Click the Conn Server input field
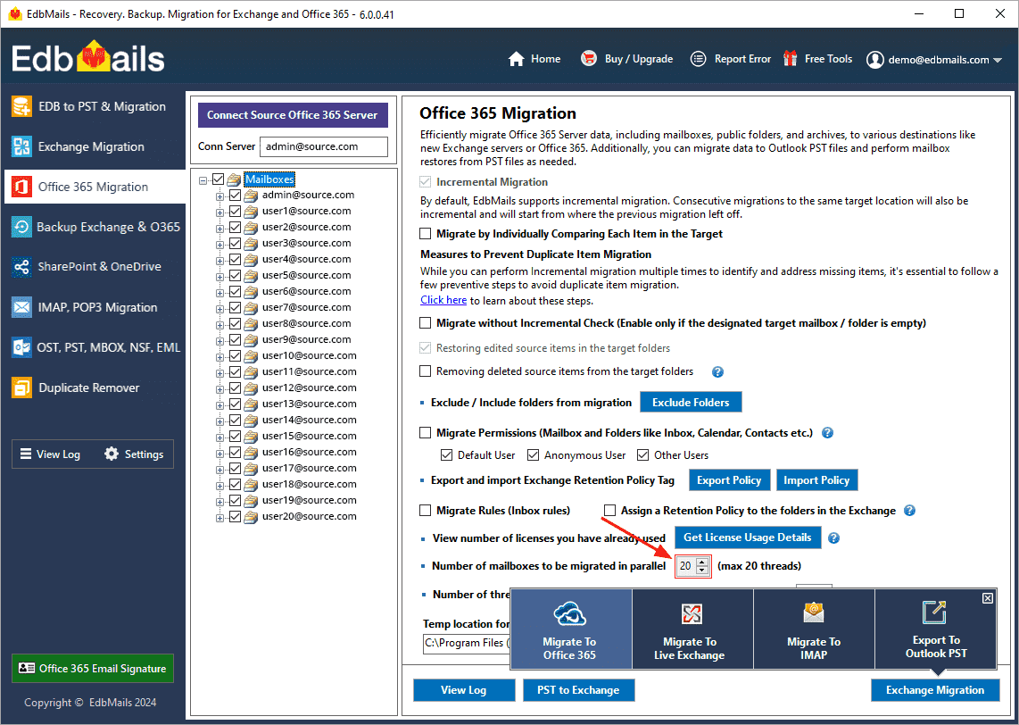The height and width of the screenshot is (725, 1019). click(x=324, y=146)
